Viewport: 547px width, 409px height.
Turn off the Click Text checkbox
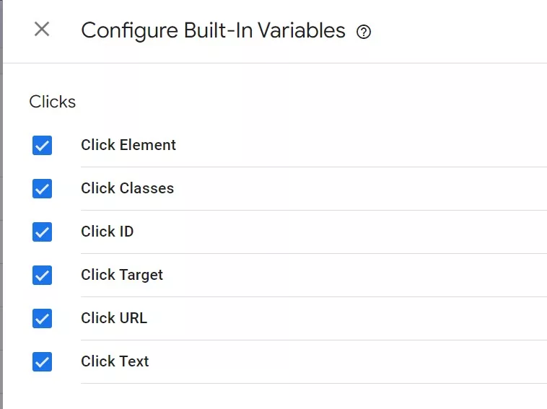pyautogui.click(x=42, y=361)
